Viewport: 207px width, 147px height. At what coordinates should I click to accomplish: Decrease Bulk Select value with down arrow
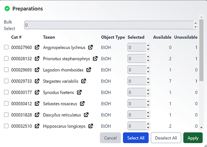coord(195,27)
